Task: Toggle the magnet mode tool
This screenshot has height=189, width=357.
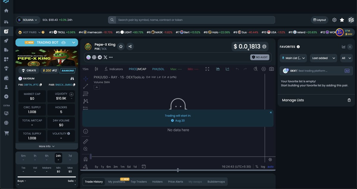Action: click(x=86, y=159)
